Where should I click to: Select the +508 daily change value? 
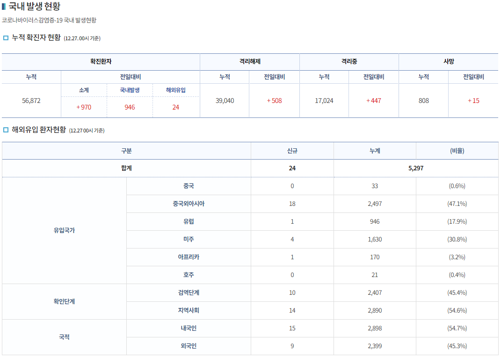(275, 101)
